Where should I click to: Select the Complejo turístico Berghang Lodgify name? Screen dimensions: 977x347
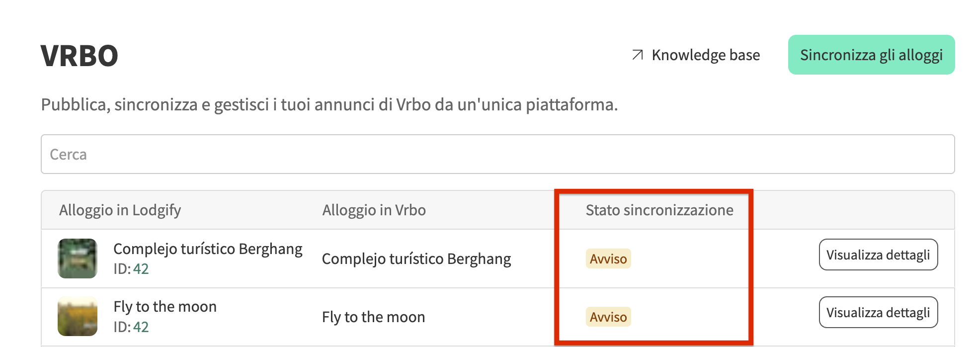[x=208, y=249]
